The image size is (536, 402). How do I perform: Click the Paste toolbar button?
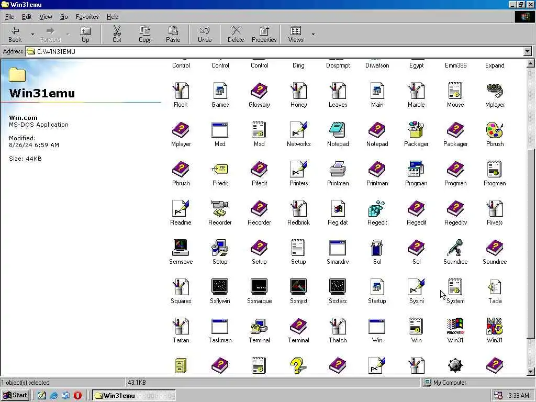173,35
